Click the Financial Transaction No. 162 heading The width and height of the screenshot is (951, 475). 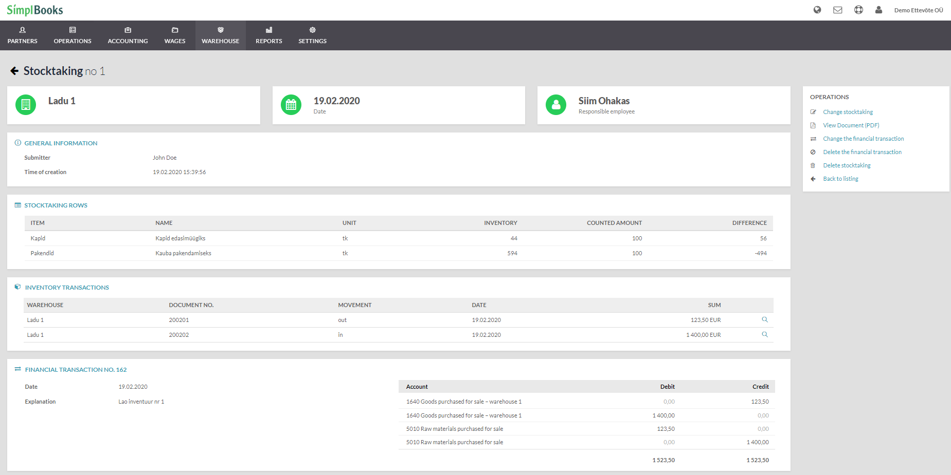(x=76, y=370)
